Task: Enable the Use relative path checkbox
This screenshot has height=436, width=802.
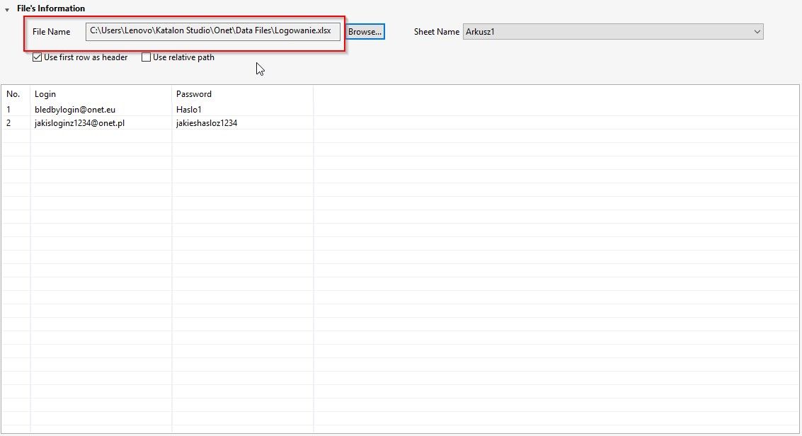Action: pyautogui.click(x=147, y=57)
